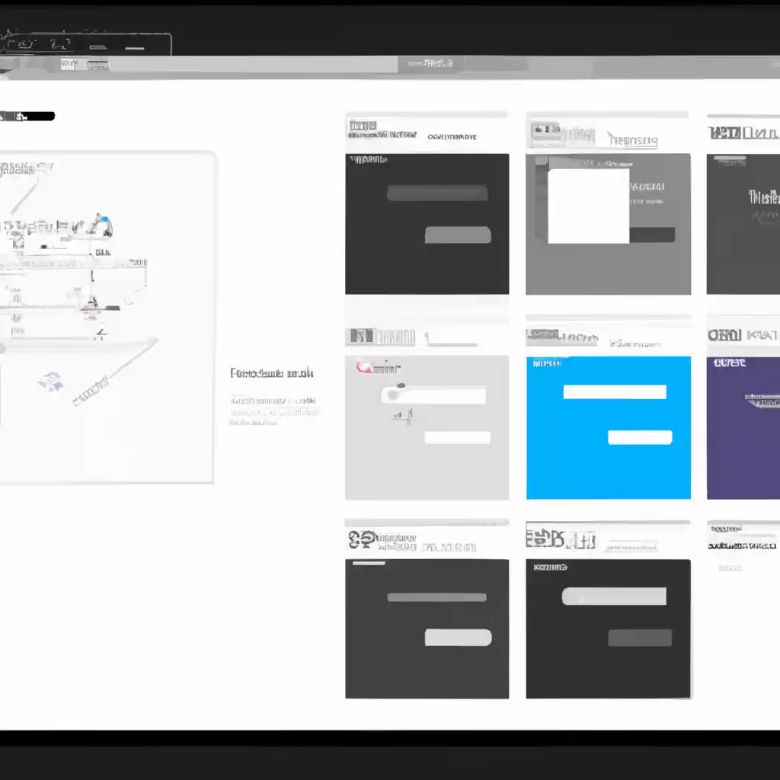The image size is (780, 780).
Task: Click the bold logo above the purple card
Action: 724,335
